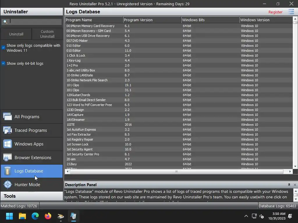Image resolution: width=298 pixels, height=223 pixels.
Task: Toggle Show only 64-bit logs checkbox
Action: [3, 63]
